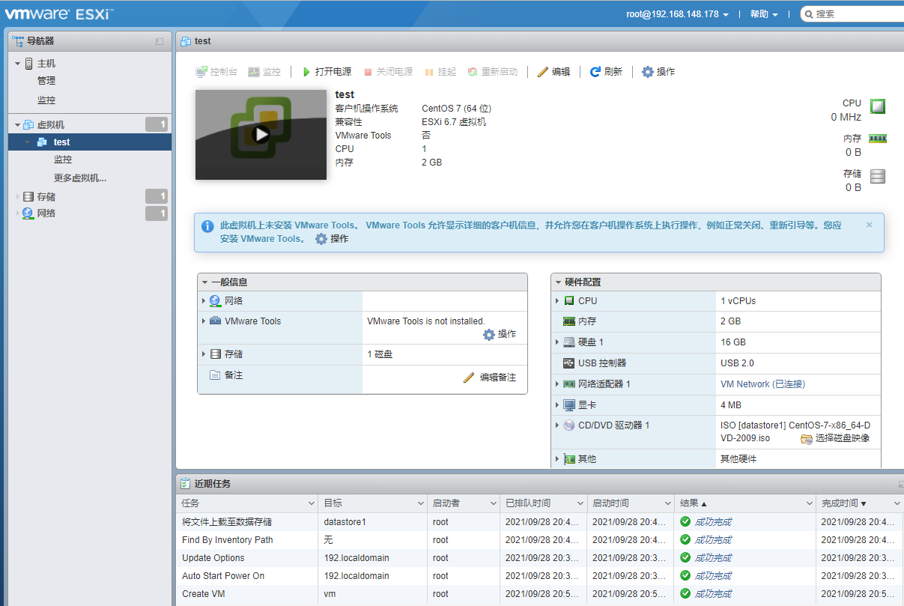Screen dimensions: 904x606
Task: Expand the CD/DVD drive 1 row
Action: [x=557, y=425]
